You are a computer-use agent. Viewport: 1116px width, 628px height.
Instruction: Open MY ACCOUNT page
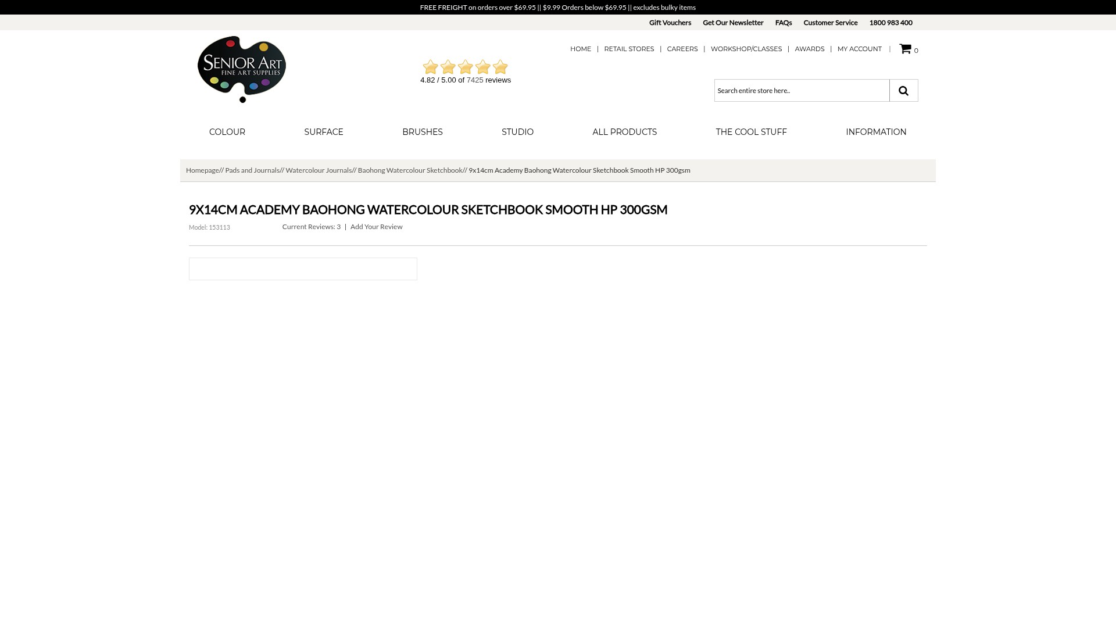pos(860,49)
